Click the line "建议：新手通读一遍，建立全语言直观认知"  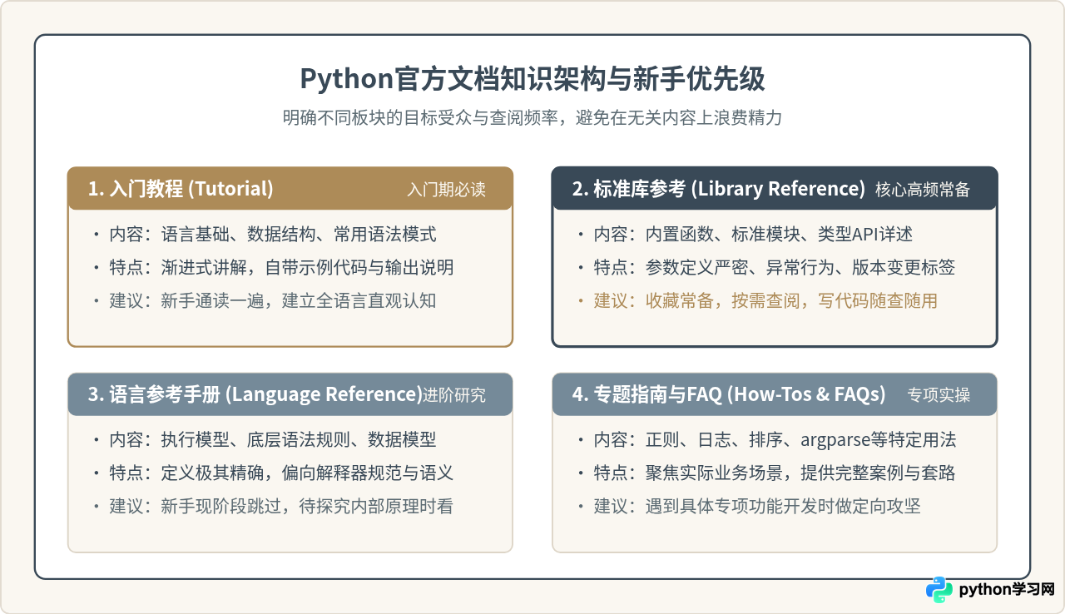pos(273,301)
